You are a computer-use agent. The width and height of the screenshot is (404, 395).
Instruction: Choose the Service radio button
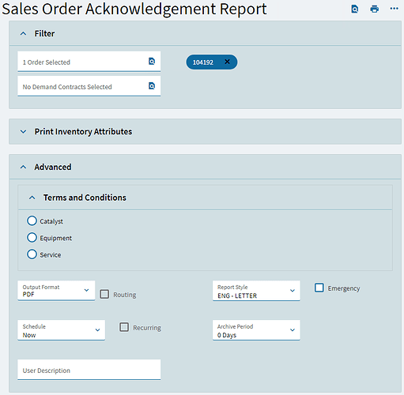32,254
